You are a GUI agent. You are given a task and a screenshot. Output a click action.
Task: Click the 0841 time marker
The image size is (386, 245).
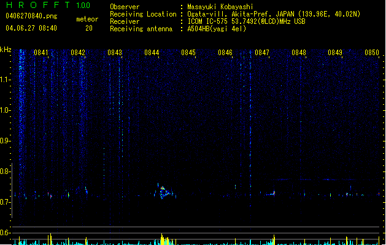point(41,53)
